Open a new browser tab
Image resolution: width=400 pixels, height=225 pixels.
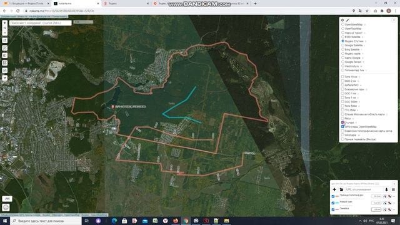click(x=255, y=4)
